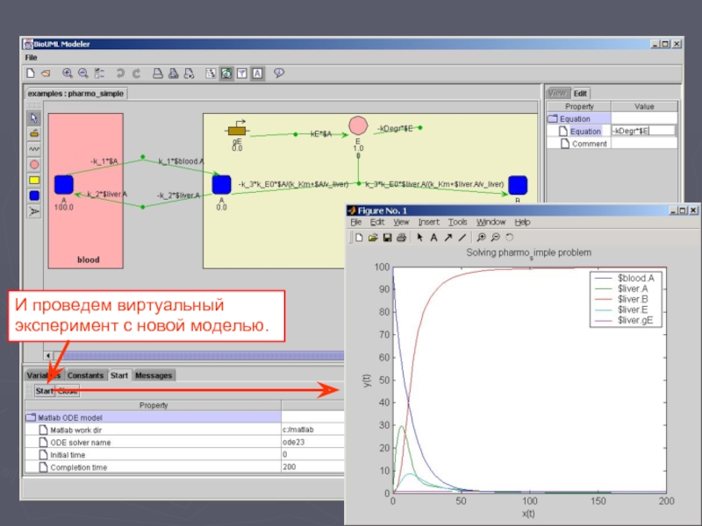Select the arrow pointer tool in diagram palette

coord(34,117)
